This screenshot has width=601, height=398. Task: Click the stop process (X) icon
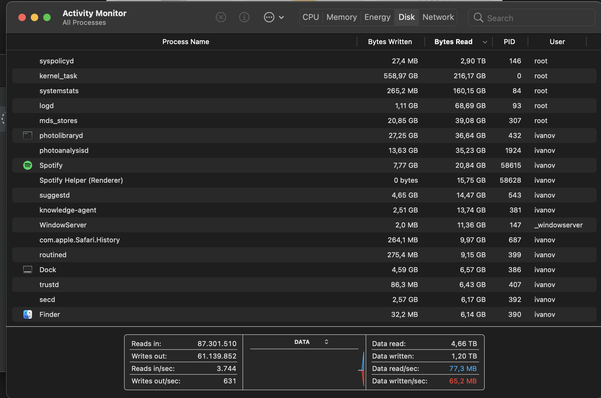click(x=221, y=17)
